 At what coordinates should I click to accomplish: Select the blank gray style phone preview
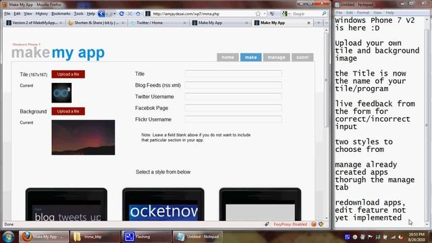click(x=260, y=205)
